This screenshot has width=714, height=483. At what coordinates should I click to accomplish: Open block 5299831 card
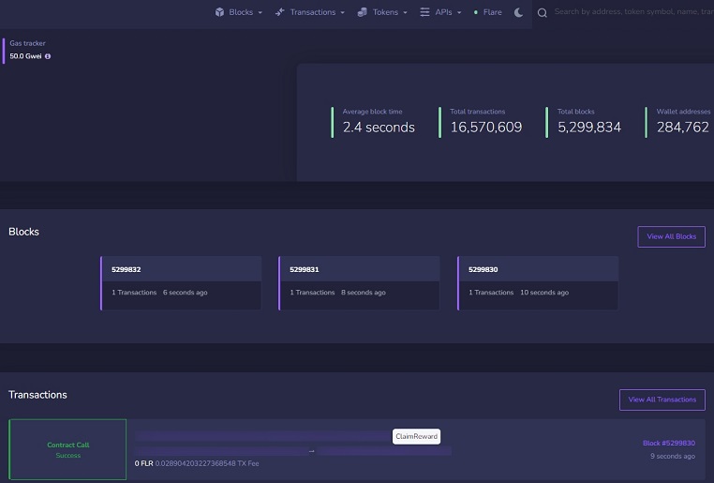[x=359, y=283]
